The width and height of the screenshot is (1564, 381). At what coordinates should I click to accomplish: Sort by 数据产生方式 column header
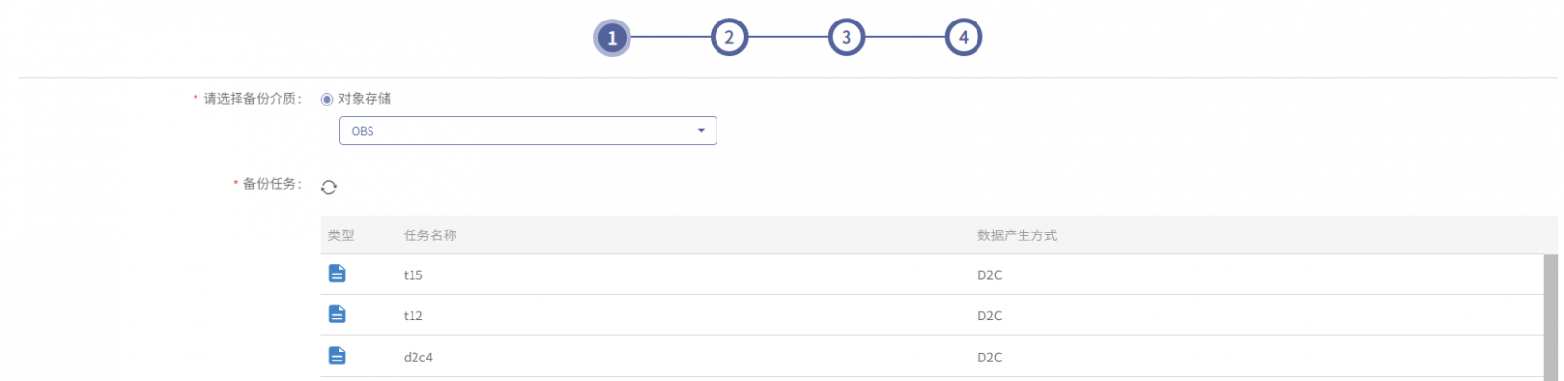(1017, 235)
